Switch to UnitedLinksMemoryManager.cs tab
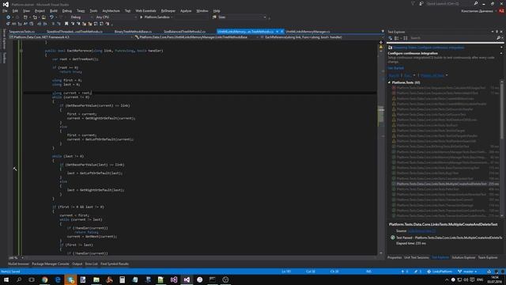 coord(308,32)
